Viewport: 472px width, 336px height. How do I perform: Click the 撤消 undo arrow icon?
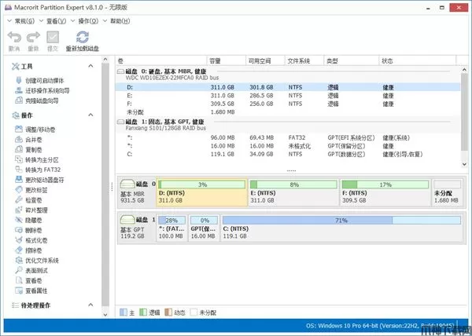point(13,37)
